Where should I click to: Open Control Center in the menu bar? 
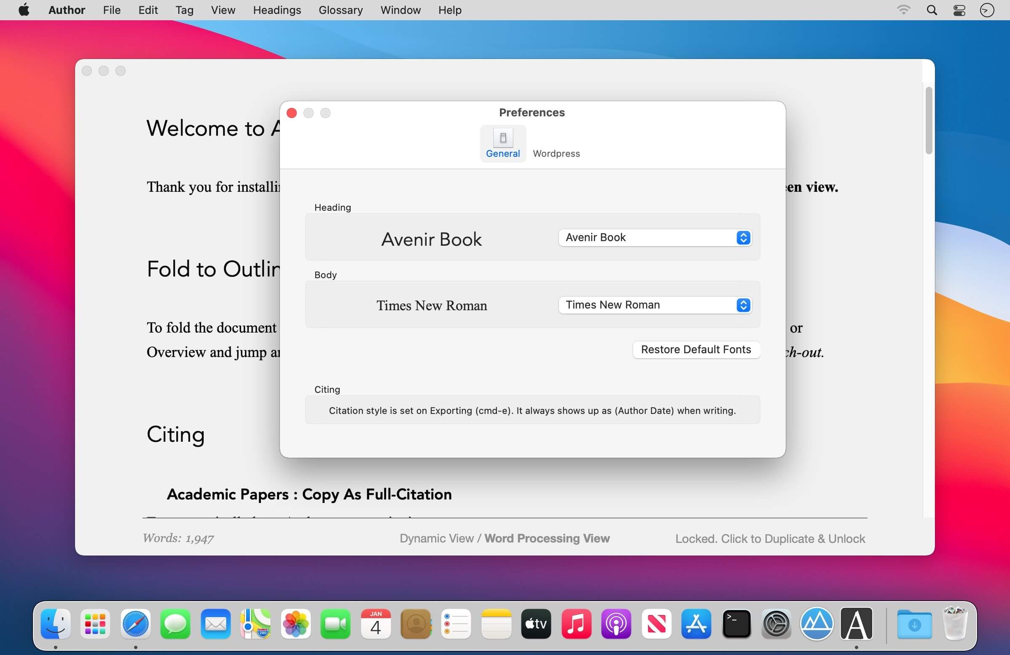point(959,10)
